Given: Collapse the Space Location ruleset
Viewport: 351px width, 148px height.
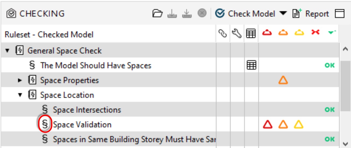Looking at the screenshot, I should (20, 95).
